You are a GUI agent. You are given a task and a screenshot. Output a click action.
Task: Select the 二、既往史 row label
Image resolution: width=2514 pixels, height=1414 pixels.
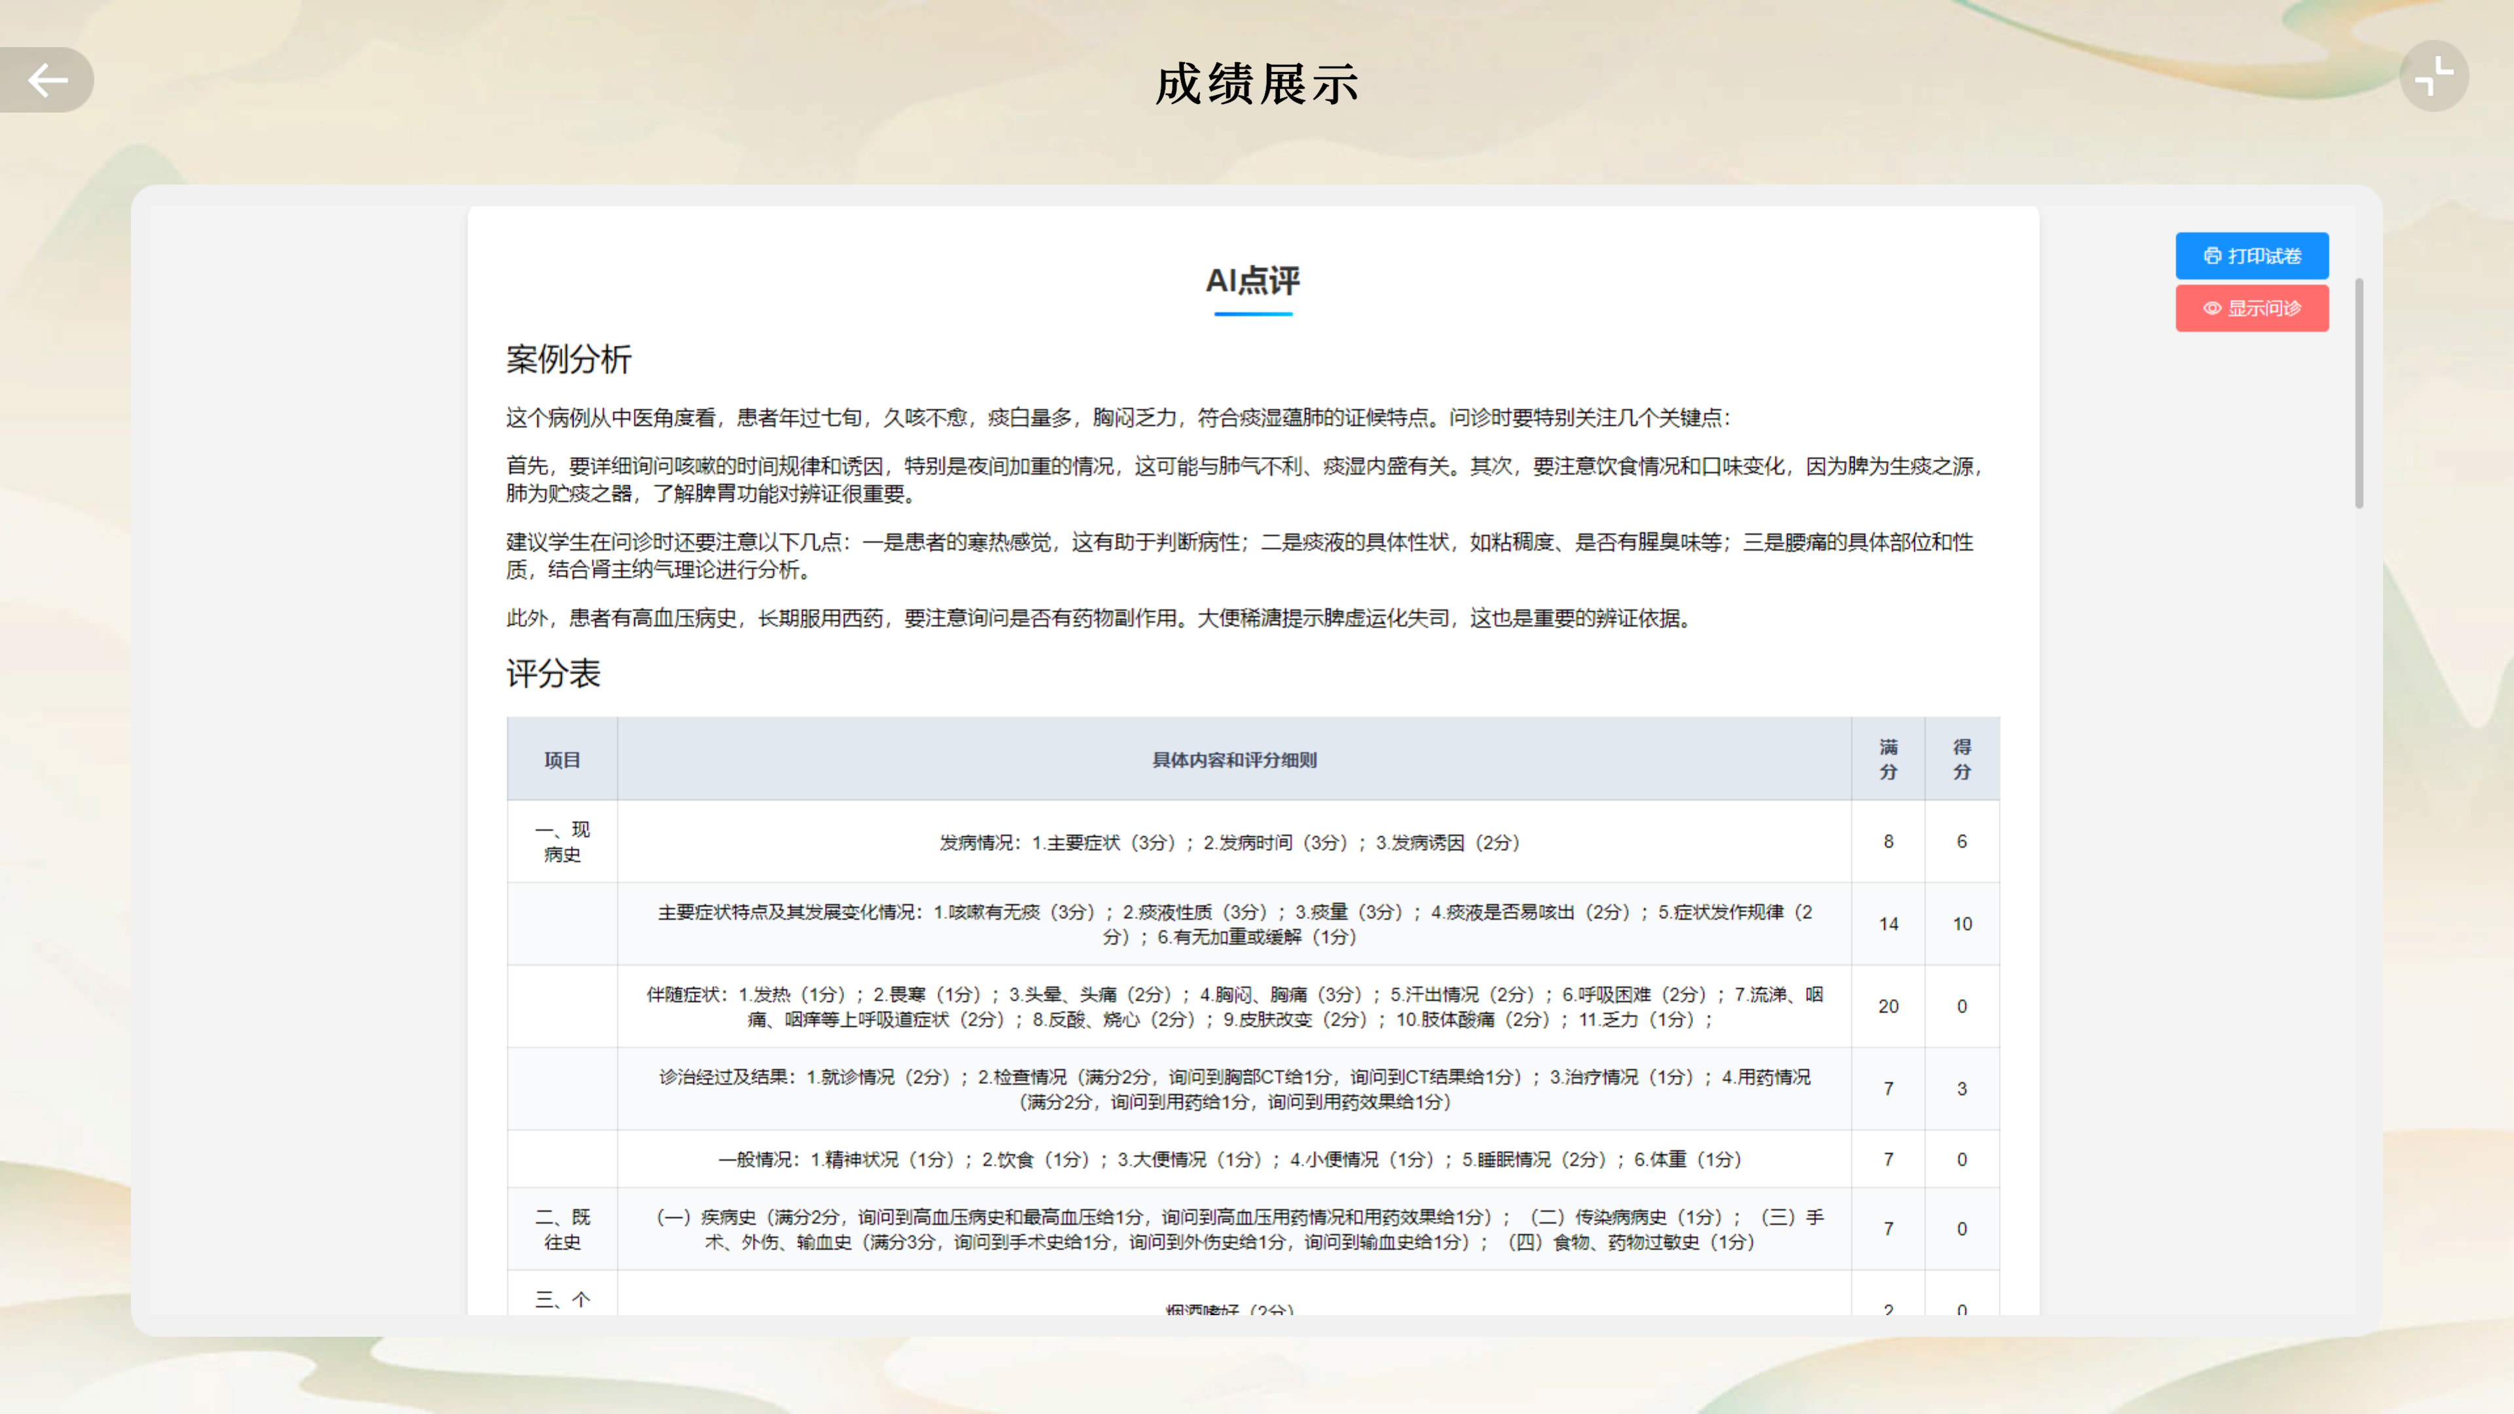561,1229
